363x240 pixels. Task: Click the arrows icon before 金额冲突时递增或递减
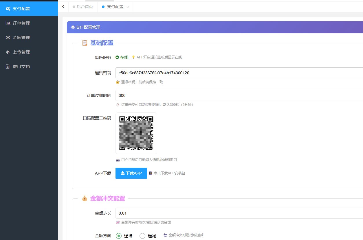tap(165, 235)
